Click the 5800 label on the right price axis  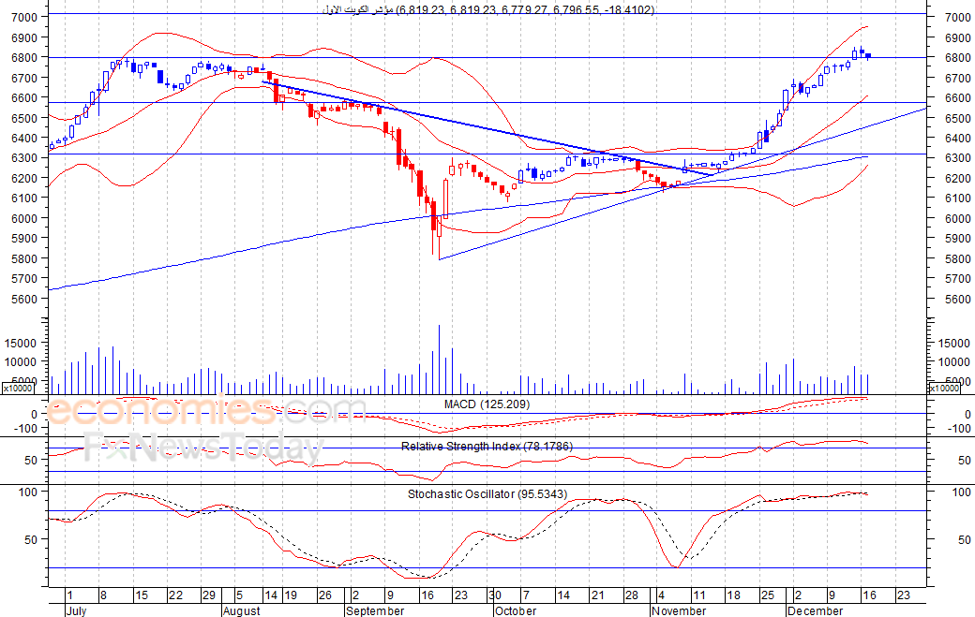click(957, 258)
